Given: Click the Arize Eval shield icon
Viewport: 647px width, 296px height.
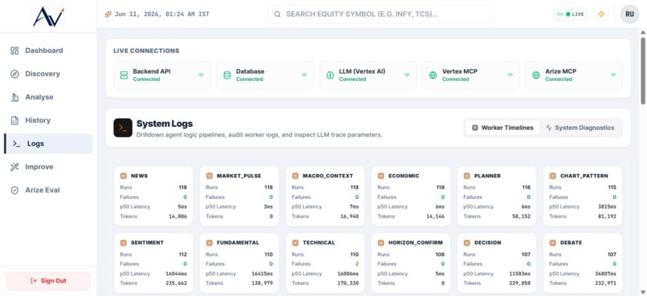Looking at the screenshot, I should point(15,190).
